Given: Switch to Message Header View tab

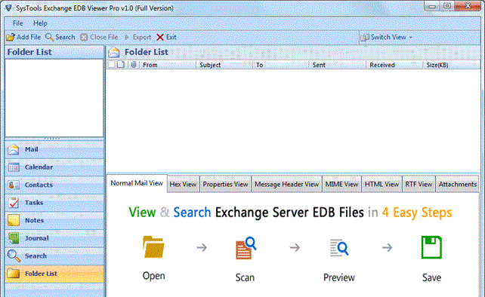Looking at the screenshot, I should point(287,185).
